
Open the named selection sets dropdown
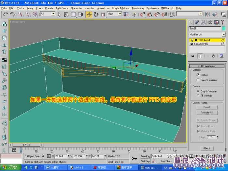click(200, 14)
